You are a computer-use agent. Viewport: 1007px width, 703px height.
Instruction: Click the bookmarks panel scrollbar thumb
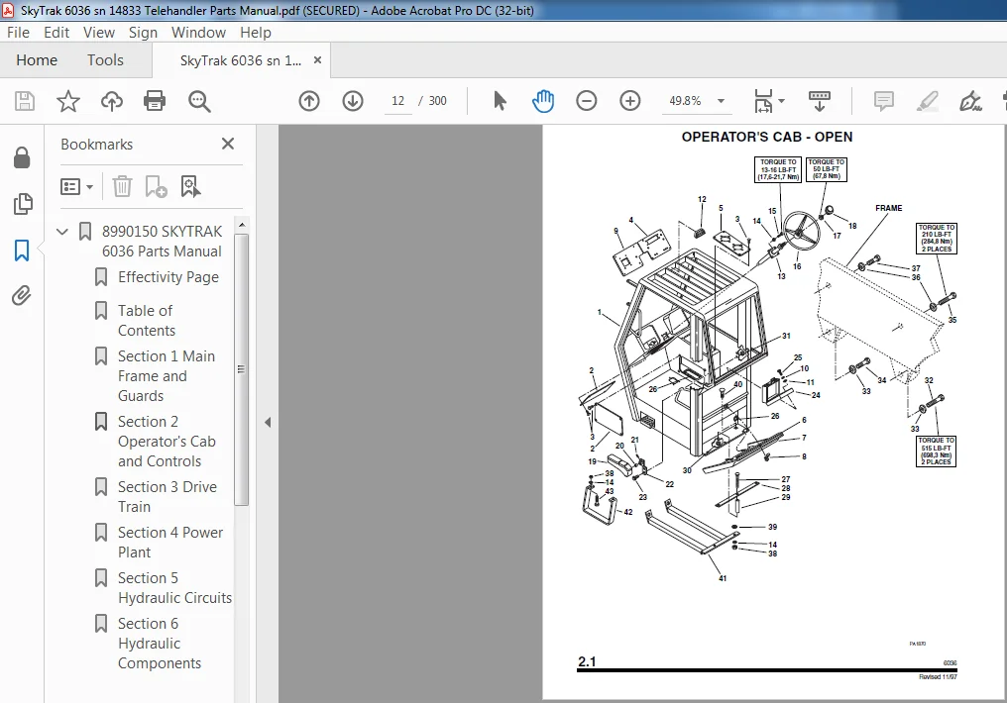click(242, 369)
